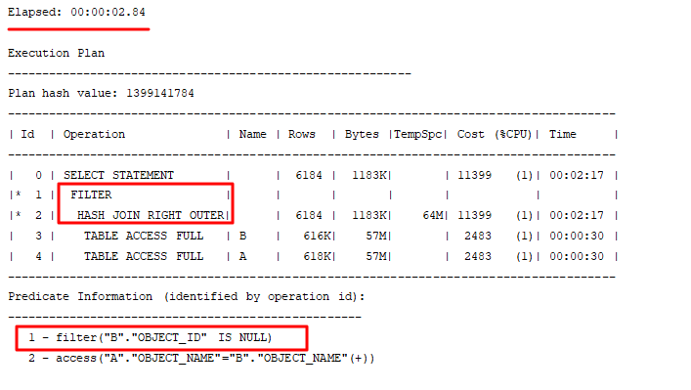Click the plan hash value 1399141784
This screenshot has height=390, width=691.
pos(160,94)
